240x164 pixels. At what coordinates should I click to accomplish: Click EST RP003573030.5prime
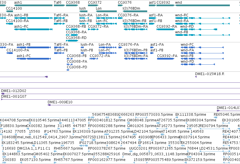coord(141,118)
